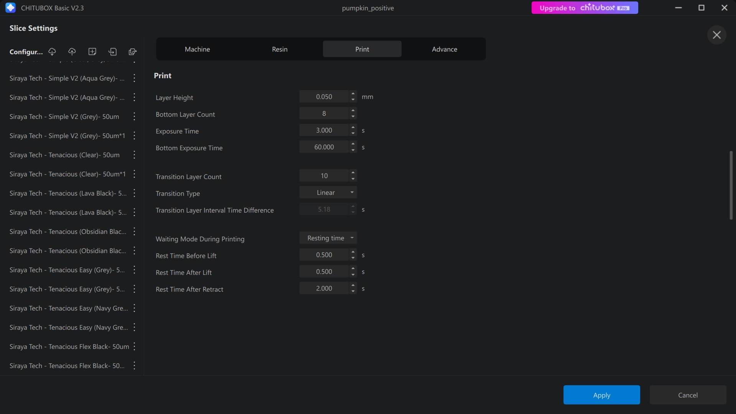Increase Rest Time Before Lift value
The image size is (736, 414).
click(x=353, y=252)
